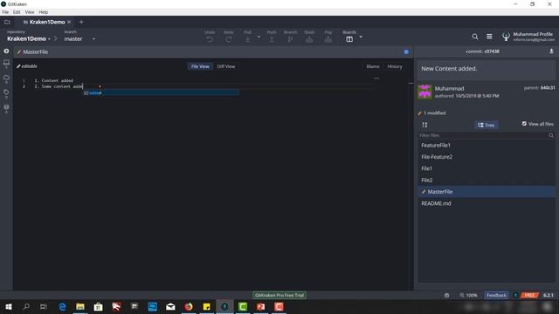
Task: Switch to Diff View
Action: coord(226,66)
